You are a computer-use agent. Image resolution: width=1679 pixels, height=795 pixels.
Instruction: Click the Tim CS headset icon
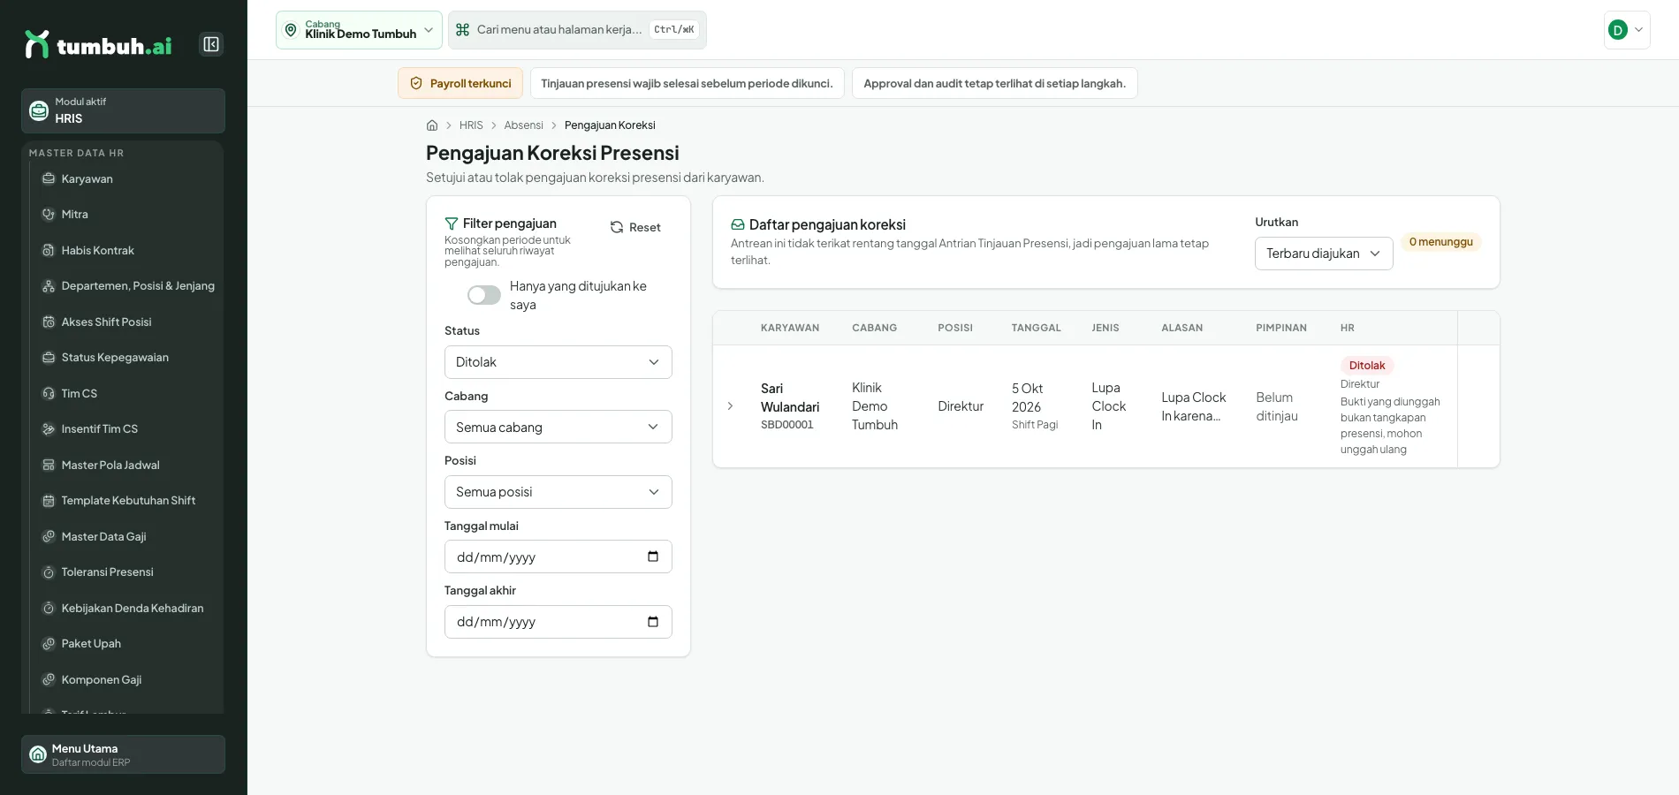click(49, 394)
